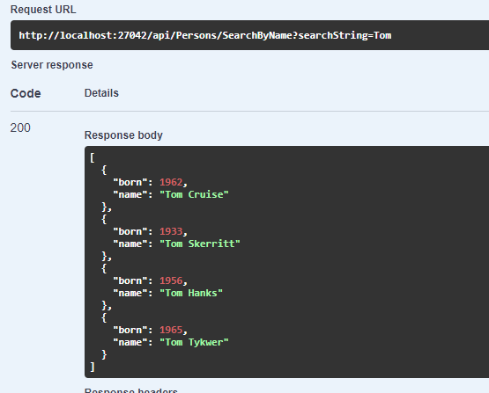Screen dimensions: 489x393
Task: Click the born value 1933
Action: pyautogui.click(x=171, y=231)
